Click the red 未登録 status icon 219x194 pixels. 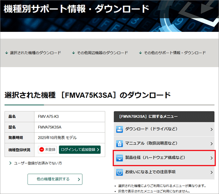click(42, 149)
